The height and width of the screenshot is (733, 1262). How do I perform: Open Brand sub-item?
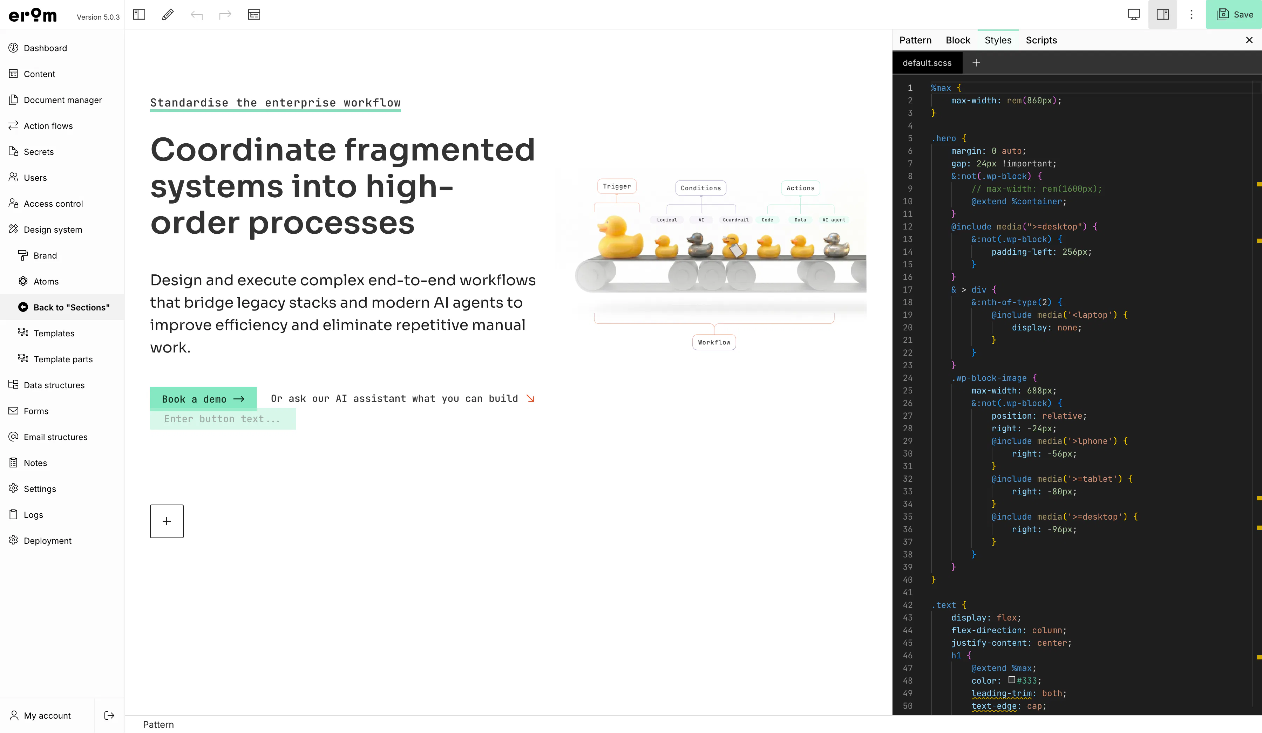[62, 255]
